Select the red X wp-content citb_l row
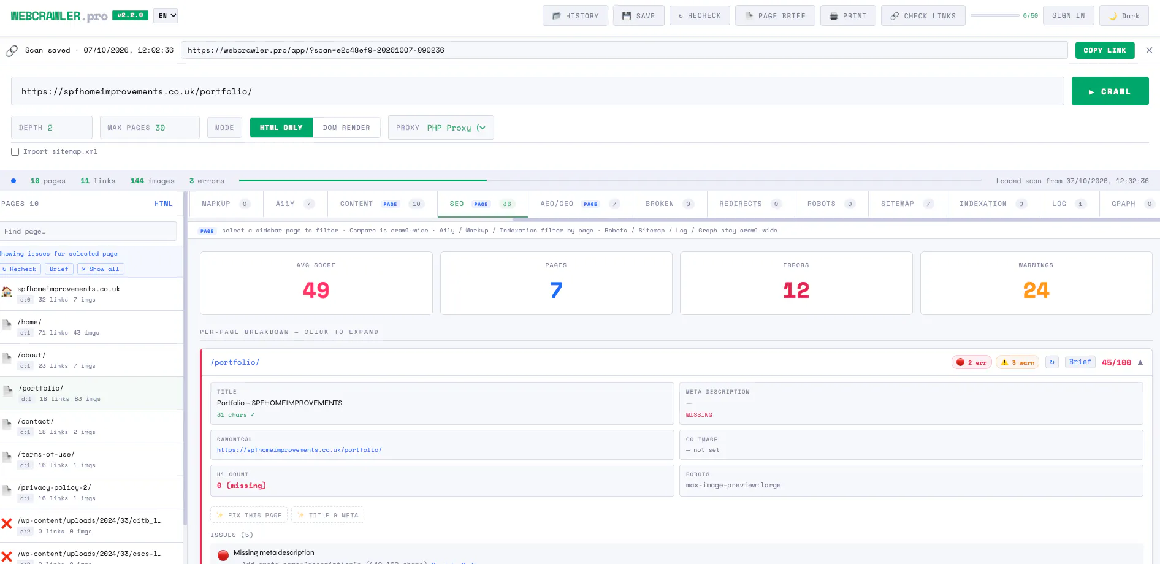Image resolution: width=1160 pixels, height=564 pixels. coord(92,525)
